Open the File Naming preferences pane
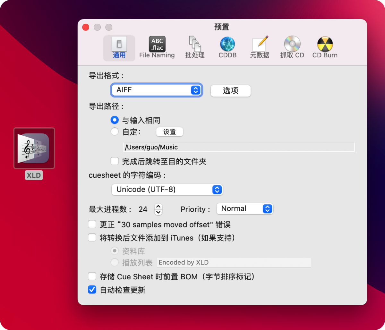 (x=157, y=48)
